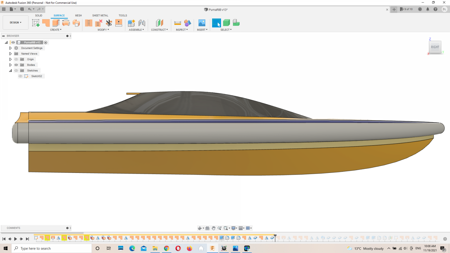The width and height of the screenshot is (450, 253).
Task: Toggle Bodies folder visibility eye
Action: coord(16,65)
